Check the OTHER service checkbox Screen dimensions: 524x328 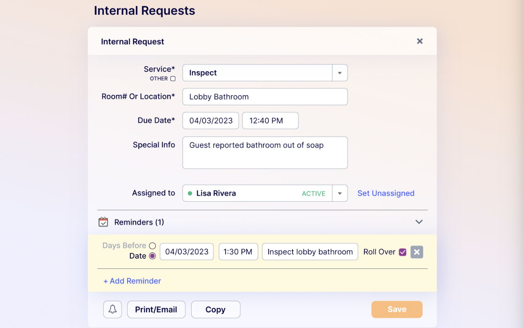[x=173, y=79]
